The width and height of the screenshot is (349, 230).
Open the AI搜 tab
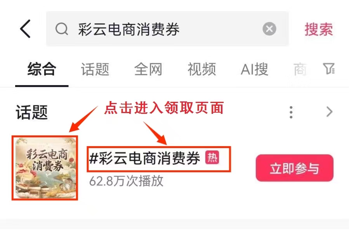click(x=254, y=69)
